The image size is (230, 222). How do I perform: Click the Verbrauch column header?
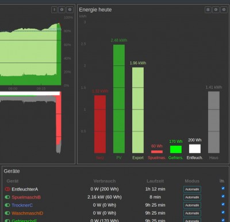[x=105, y=181]
